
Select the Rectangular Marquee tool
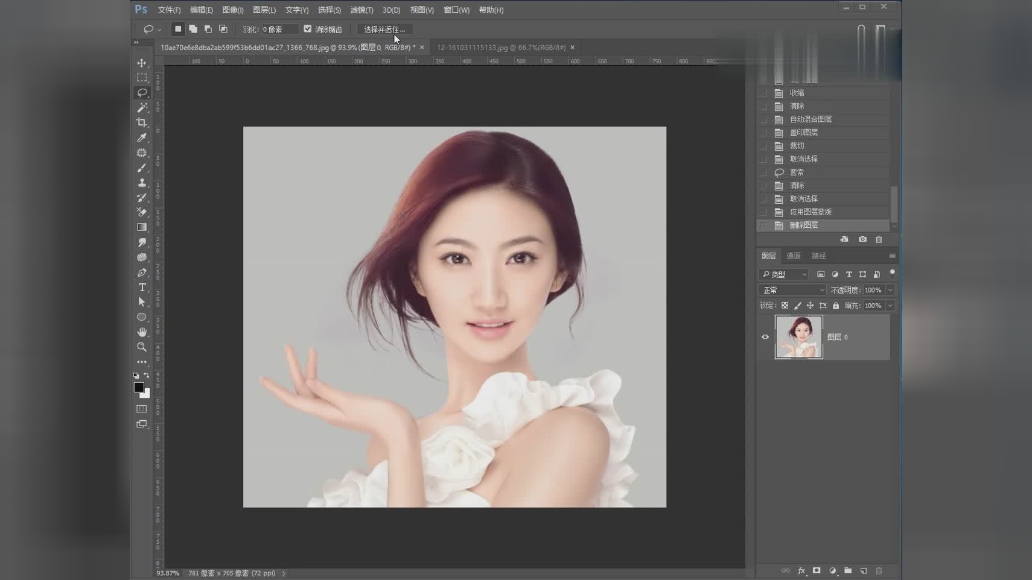pos(142,78)
